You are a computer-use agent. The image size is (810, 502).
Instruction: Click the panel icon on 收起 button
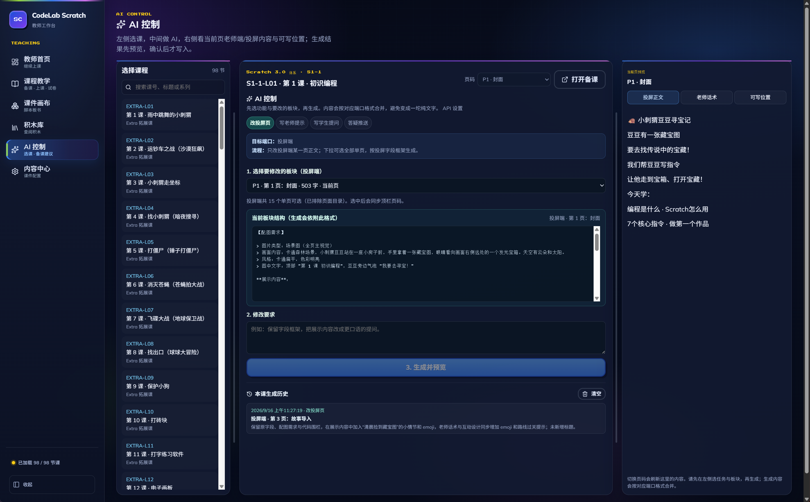[x=16, y=484]
